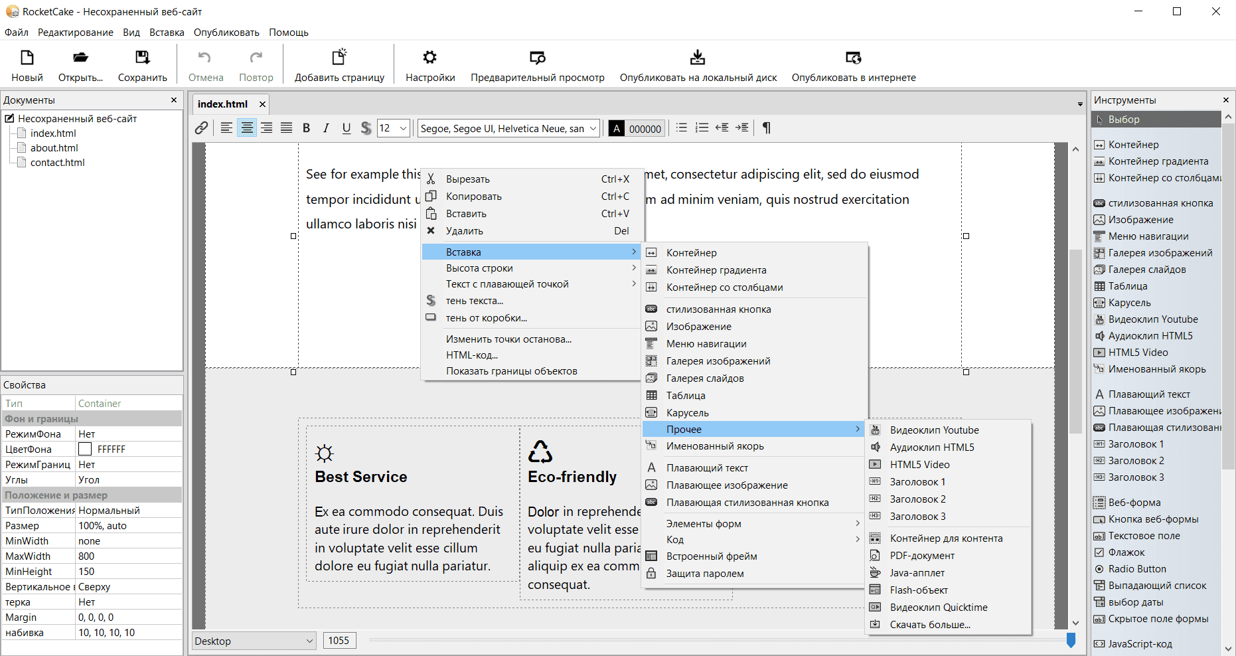Toggle center alignment button

[x=247, y=128]
